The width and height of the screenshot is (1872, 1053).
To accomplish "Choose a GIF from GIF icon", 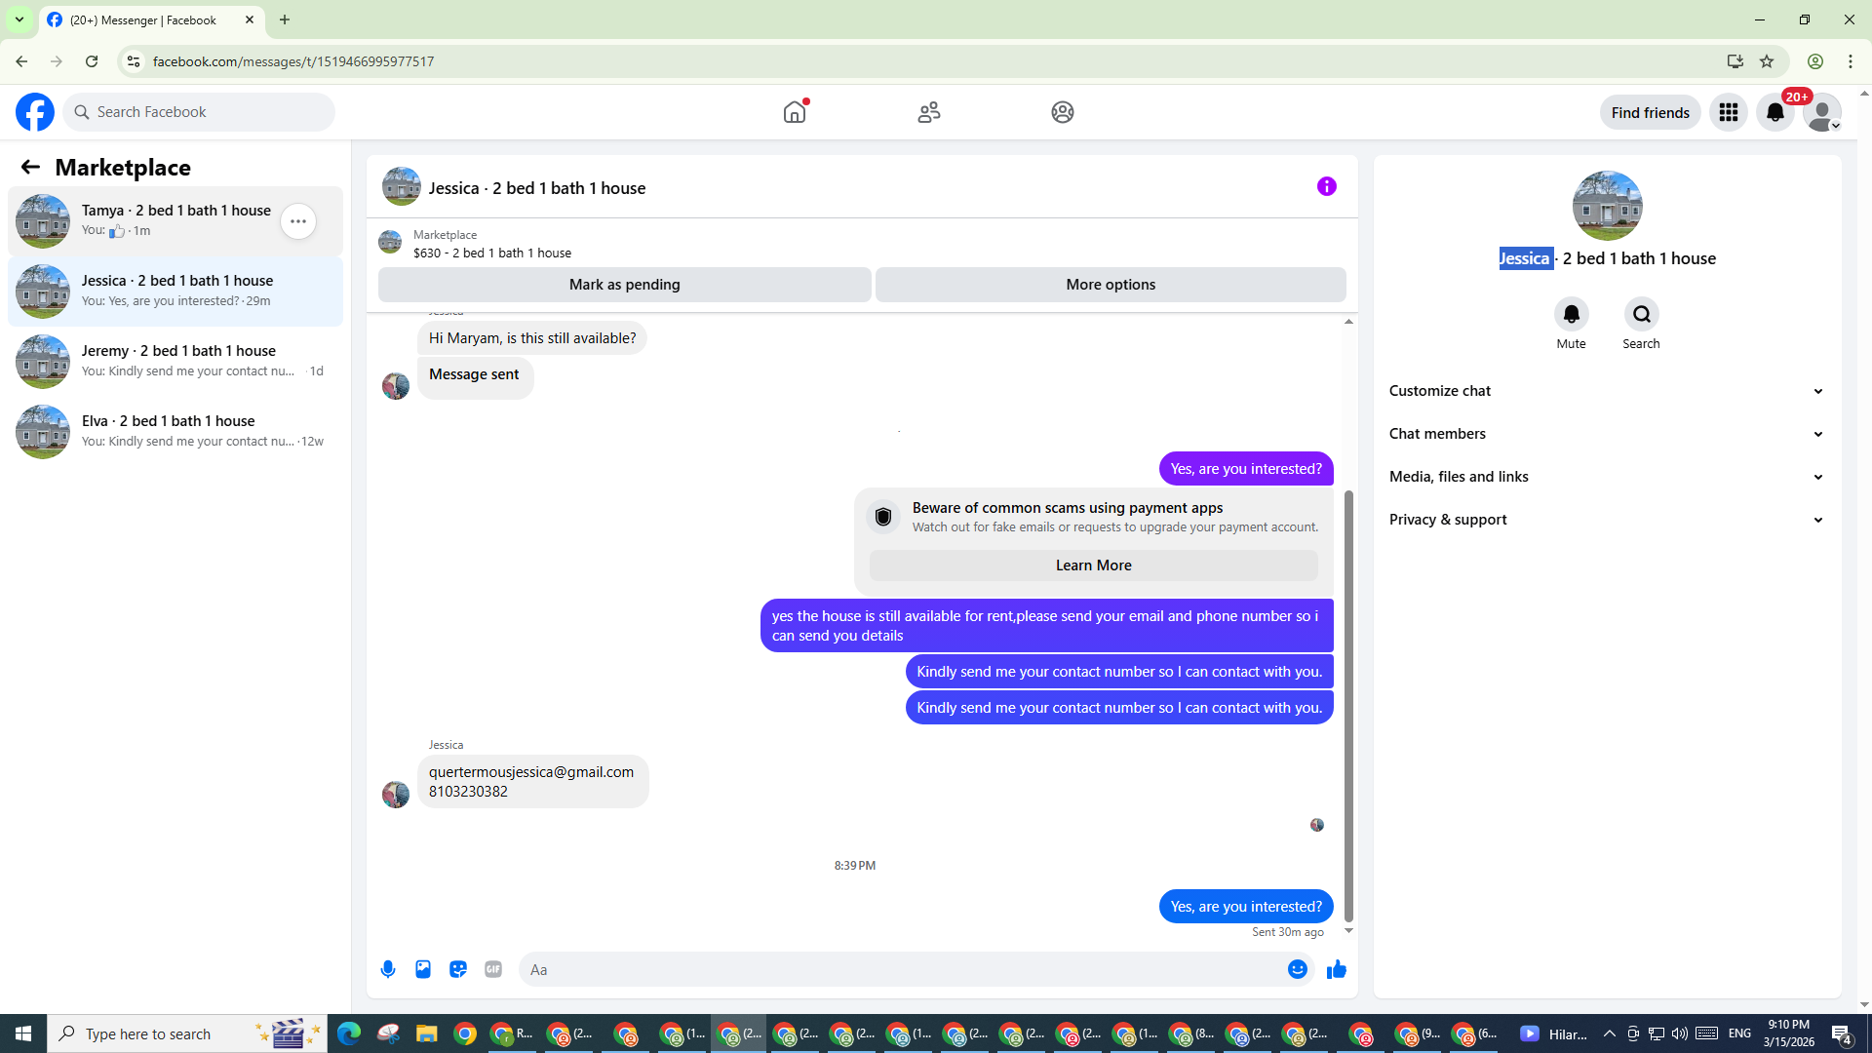I will [493, 969].
